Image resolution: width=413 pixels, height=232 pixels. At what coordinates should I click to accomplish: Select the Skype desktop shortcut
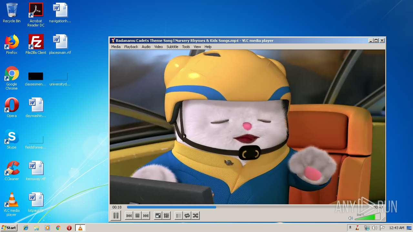(x=12, y=139)
